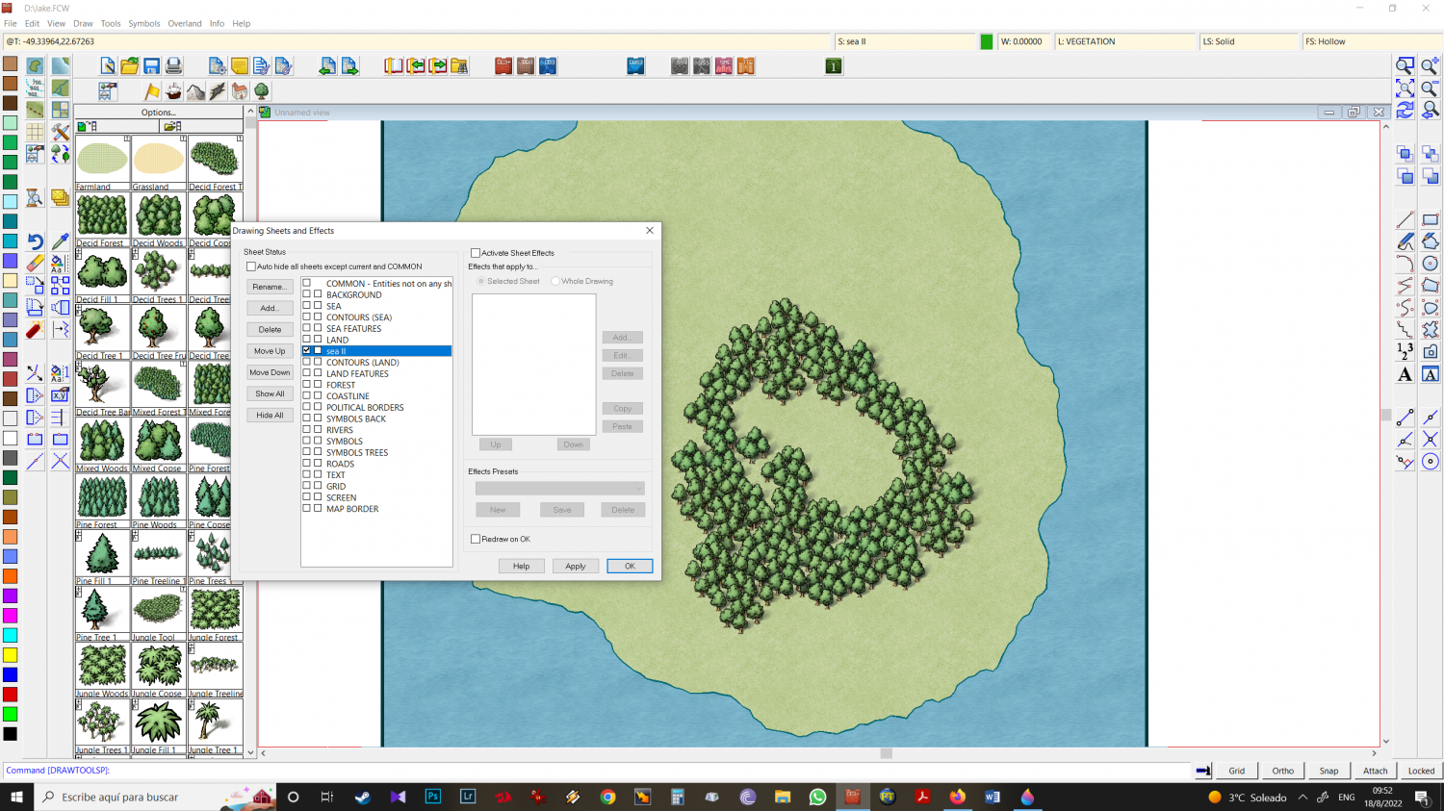Click the Move Down button

(x=270, y=372)
